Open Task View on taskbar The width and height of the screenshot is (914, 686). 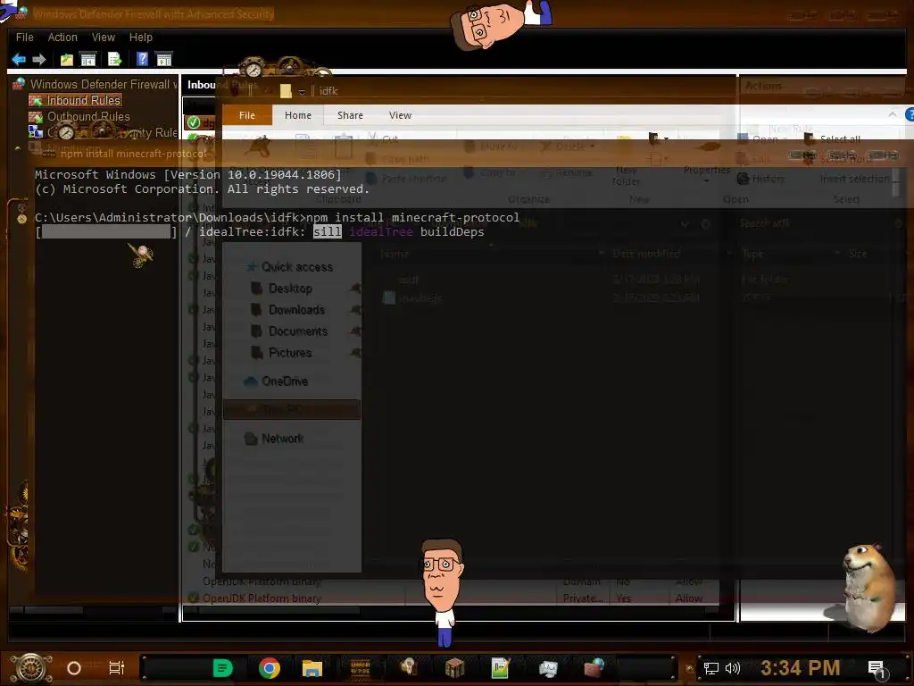pyautogui.click(x=117, y=668)
